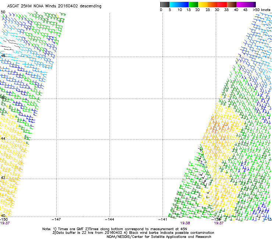Click the NOAA/NESDIS credit line
The image size is (272, 239).
pyautogui.click(x=159, y=237)
